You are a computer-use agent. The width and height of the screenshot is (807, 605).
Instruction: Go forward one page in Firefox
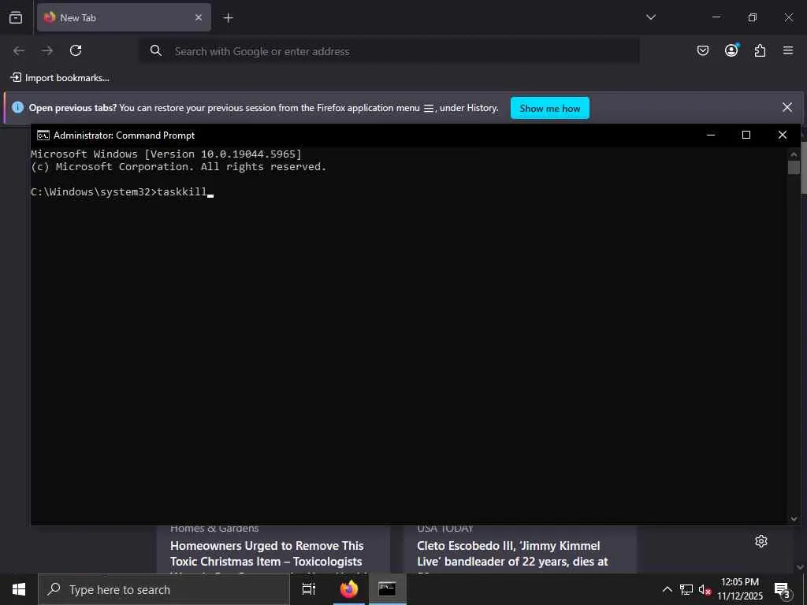point(47,50)
